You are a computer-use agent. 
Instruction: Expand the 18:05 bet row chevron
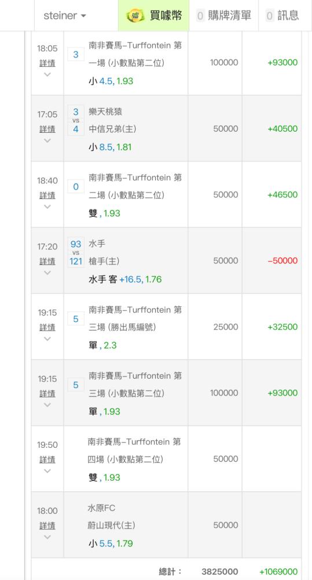coord(47,74)
